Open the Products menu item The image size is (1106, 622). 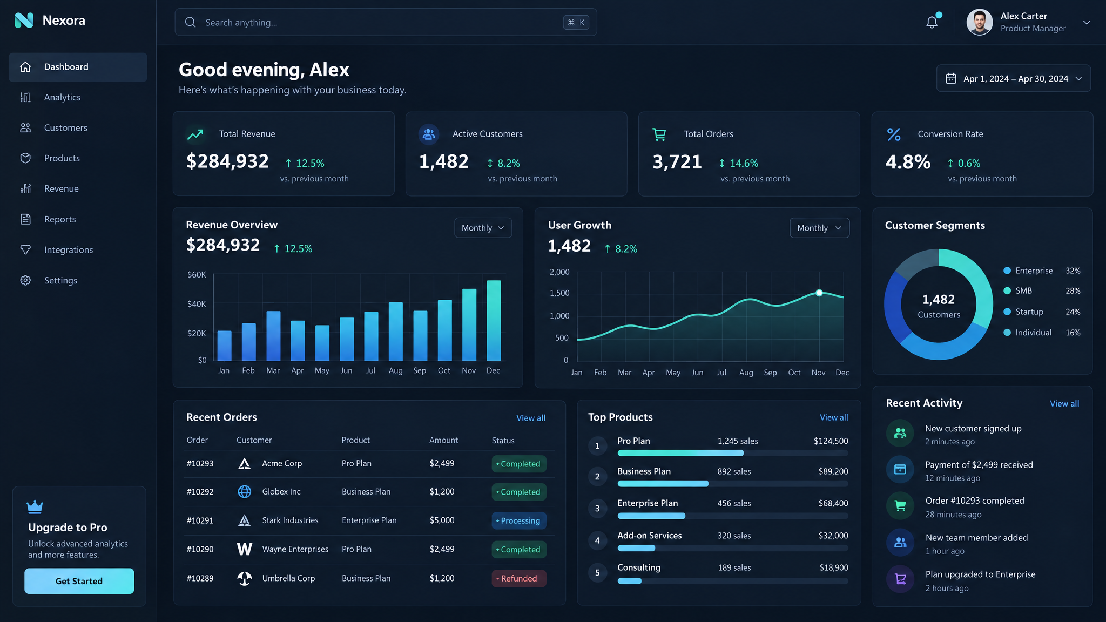coord(78,158)
